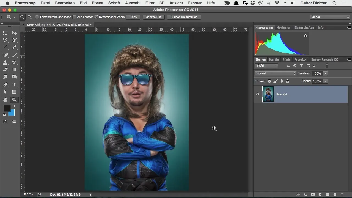Select the Rectangle shape tool
352x198 pixels.
[x=14, y=92]
